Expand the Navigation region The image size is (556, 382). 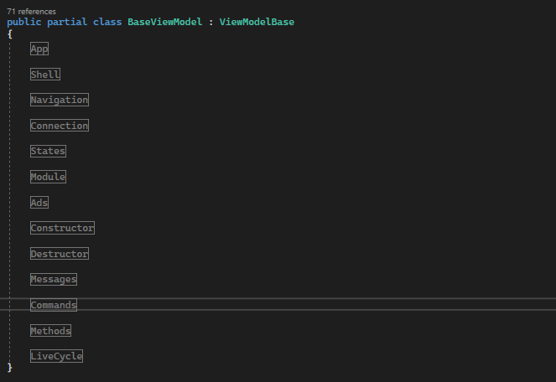click(x=60, y=100)
